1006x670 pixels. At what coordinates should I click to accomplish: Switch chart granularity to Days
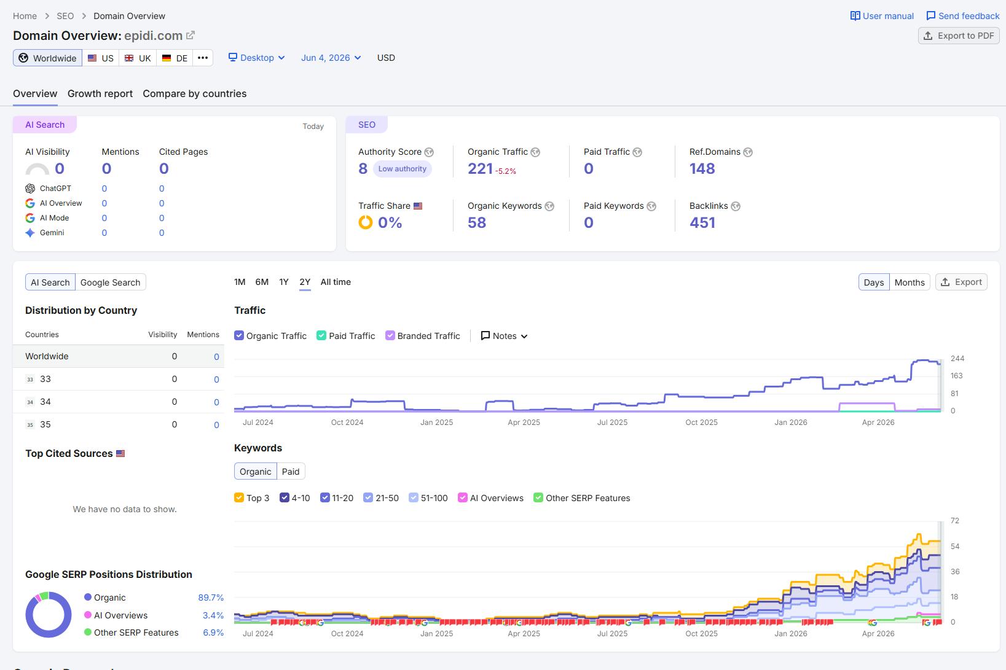tap(874, 282)
